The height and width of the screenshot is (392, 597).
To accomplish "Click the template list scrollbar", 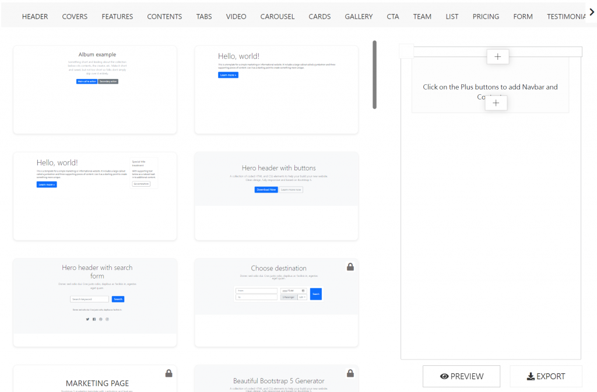I will (x=375, y=75).
